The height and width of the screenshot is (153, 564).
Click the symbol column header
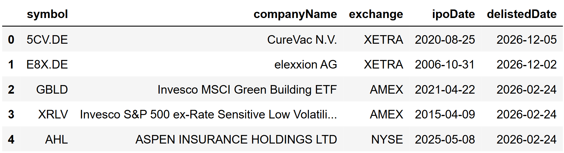pos(47,14)
